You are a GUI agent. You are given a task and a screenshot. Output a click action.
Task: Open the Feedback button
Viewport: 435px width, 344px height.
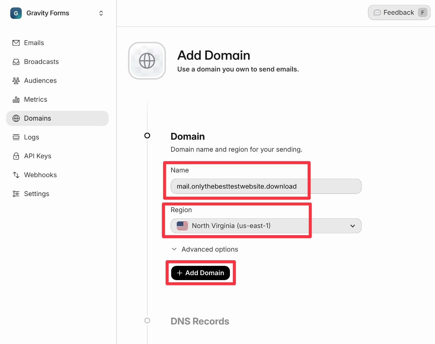pos(399,13)
